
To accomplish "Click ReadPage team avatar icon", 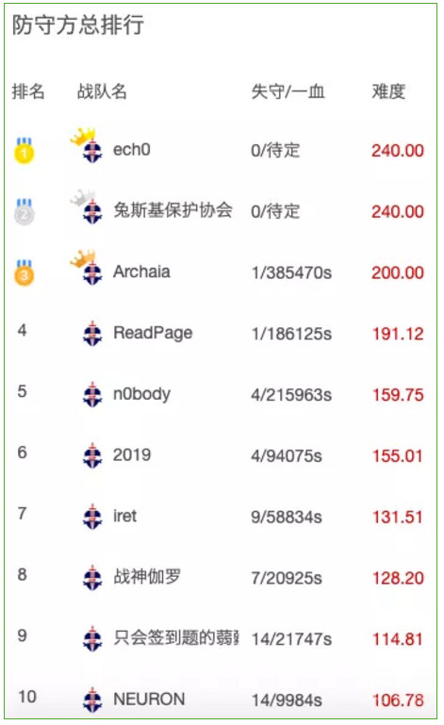I will pyautogui.click(x=92, y=333).
